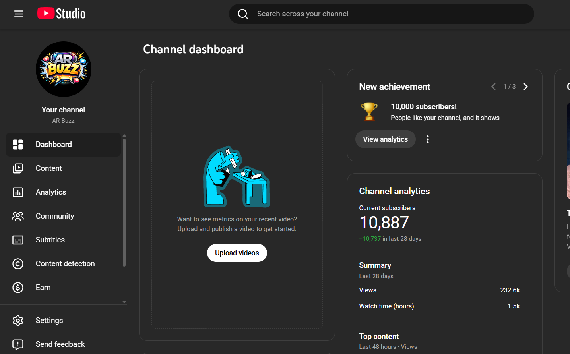This screenshot has width=570, height=354.
Task: Open achievement card three-dot options menu
Action: tap(428, 139)
